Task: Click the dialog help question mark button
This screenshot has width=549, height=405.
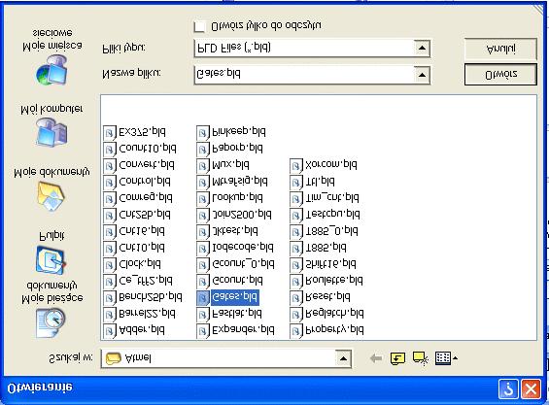Action: point(508,388)
